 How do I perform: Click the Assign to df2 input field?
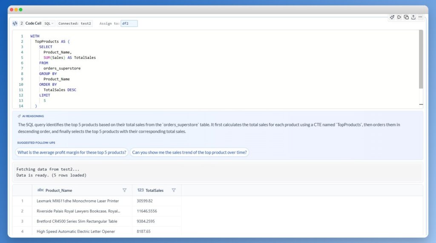click(129, 23)
